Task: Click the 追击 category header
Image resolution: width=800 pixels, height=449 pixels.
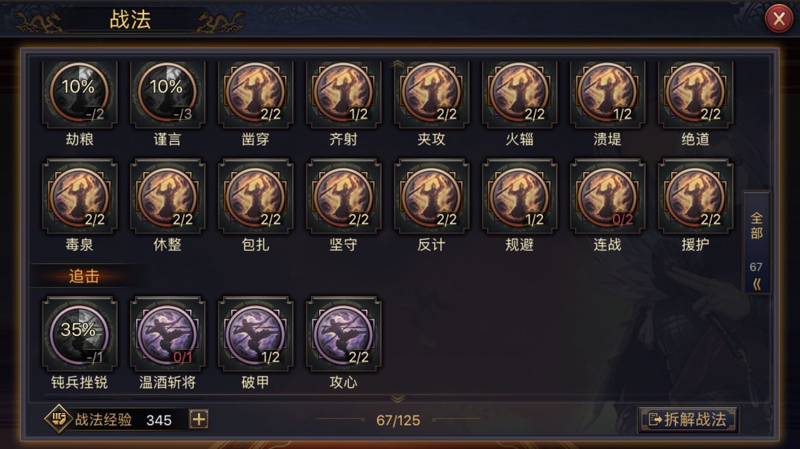Action: (x=84, y=277)
